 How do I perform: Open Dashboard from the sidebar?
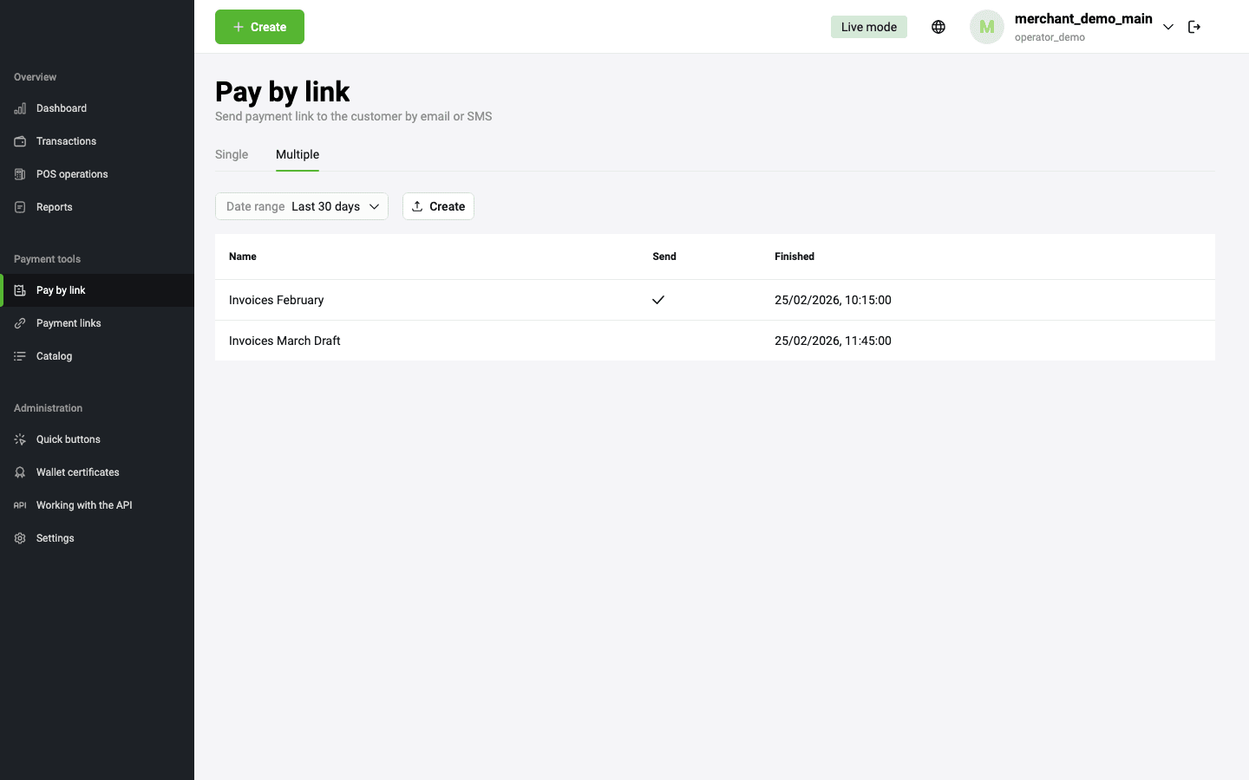(x=61, y=108)
